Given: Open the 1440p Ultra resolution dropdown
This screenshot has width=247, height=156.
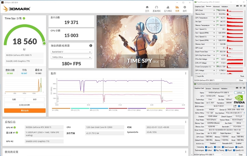Looking at the screenshot, I should coord(71,57).
